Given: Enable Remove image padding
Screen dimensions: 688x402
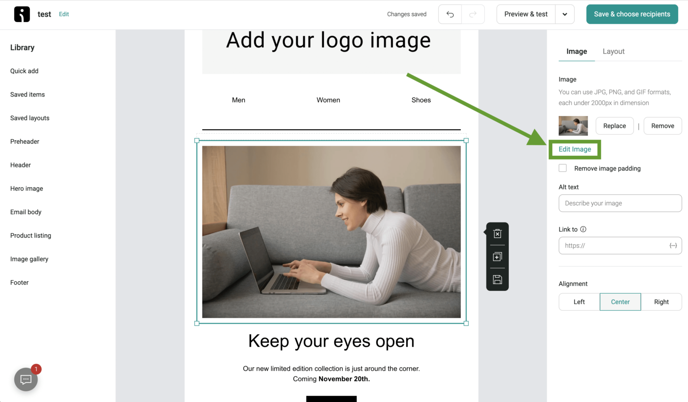Looking at the screenshot, I should point(563,168).
